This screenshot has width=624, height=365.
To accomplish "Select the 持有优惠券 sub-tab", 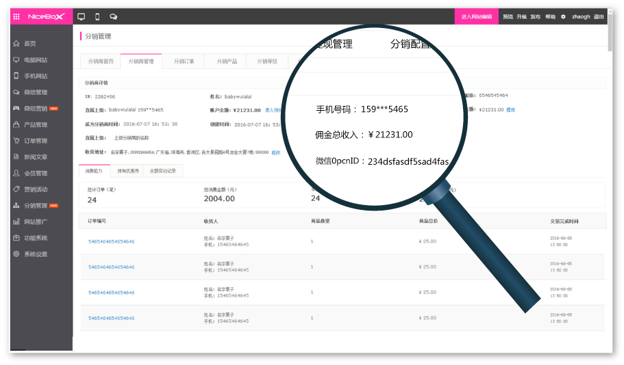I will (127, 171).
